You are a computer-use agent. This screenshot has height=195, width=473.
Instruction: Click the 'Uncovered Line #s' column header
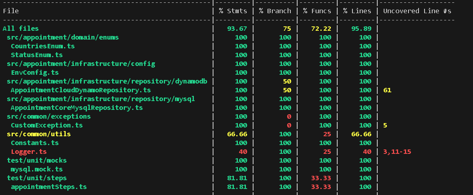click(417, 11)
